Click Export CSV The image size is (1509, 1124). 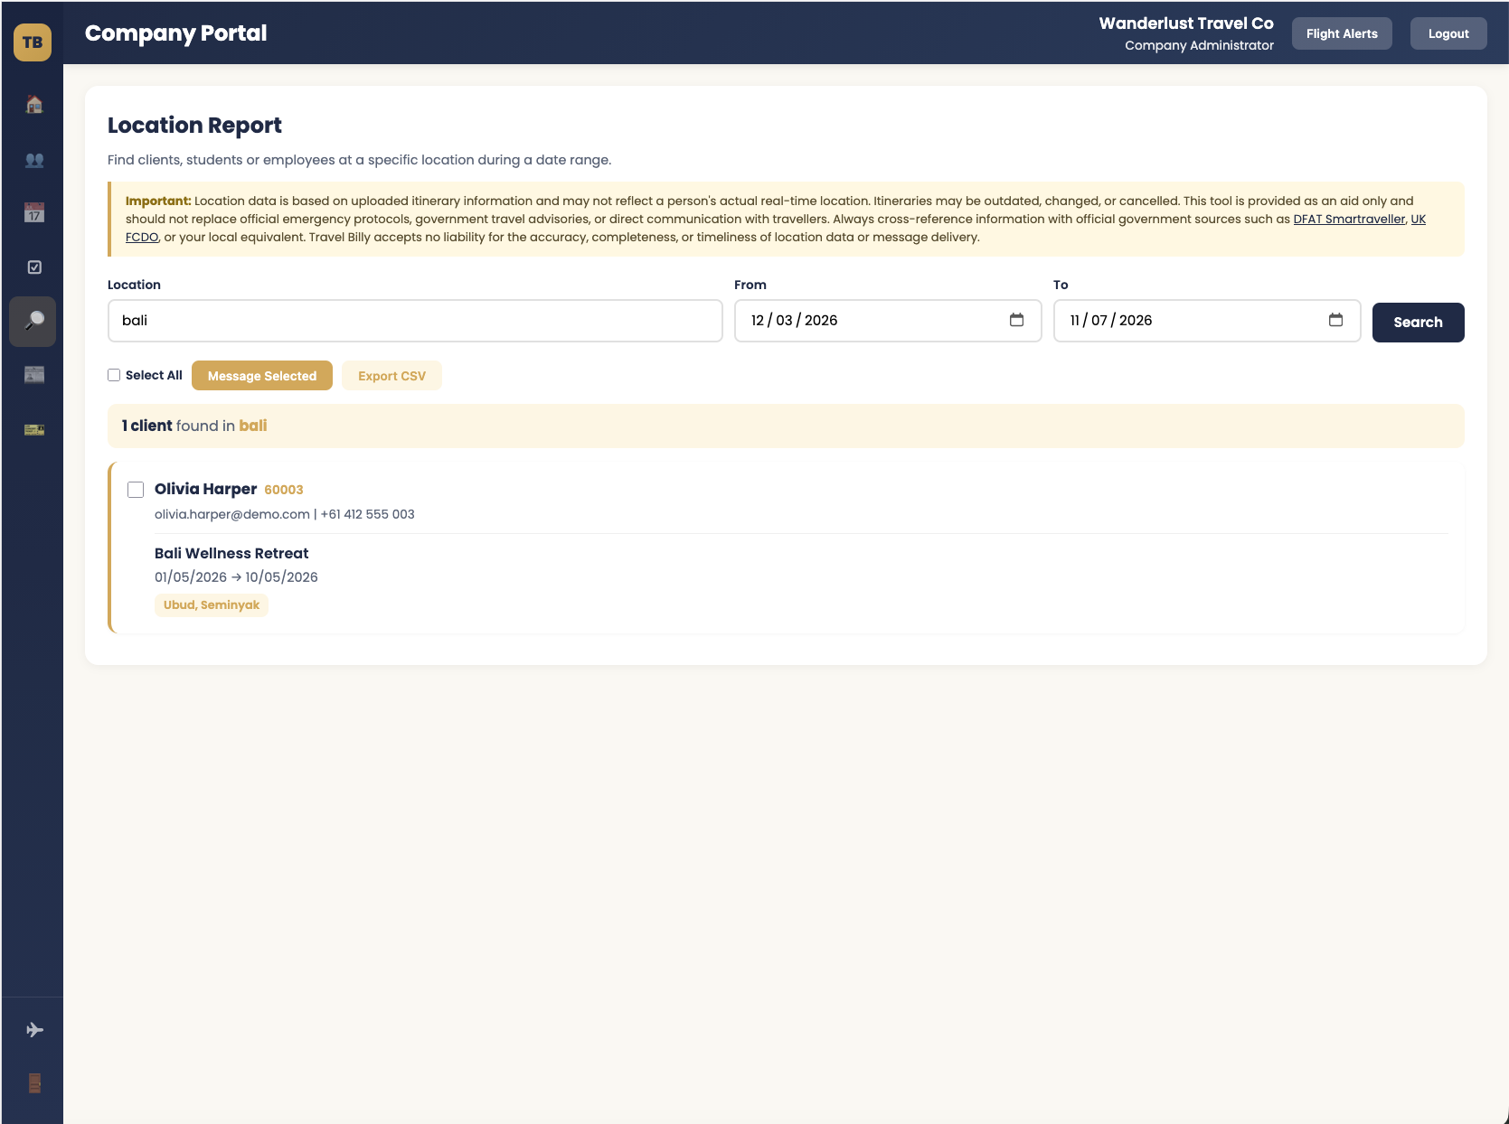391,376
